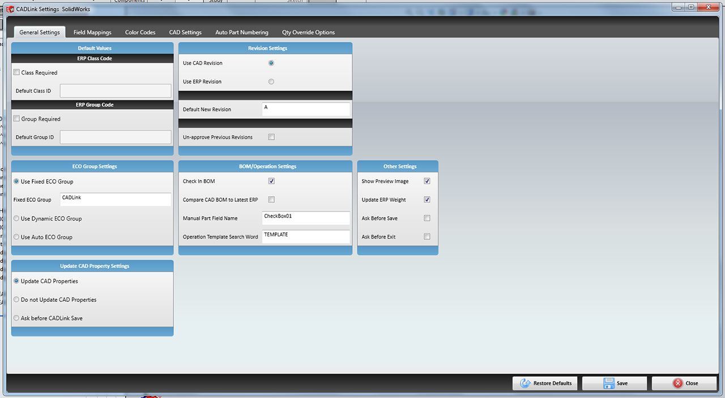Disable the Show Preview Image option

tap(427, 181)
